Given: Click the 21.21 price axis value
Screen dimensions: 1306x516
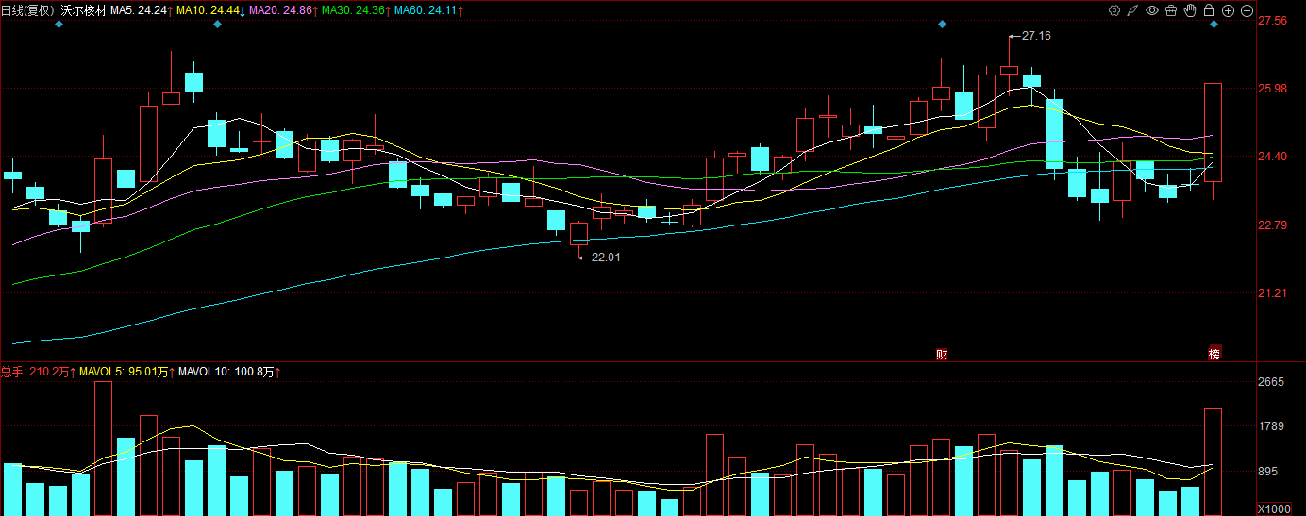Looking at the screenshot, I should coord(1273,293).
